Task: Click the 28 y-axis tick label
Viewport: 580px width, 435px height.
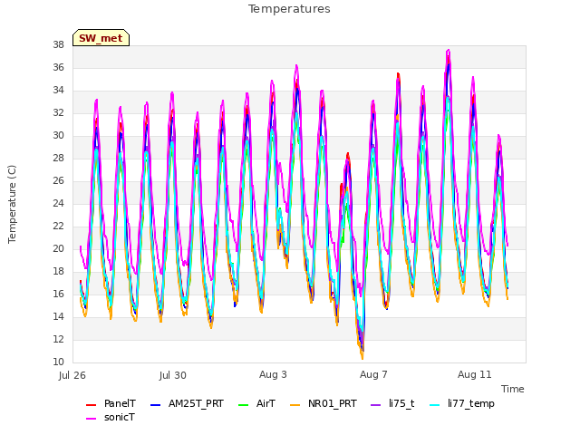Action: coord(58,159)
